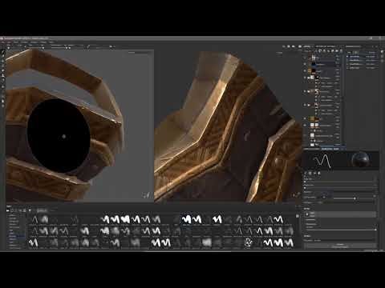Select the Polygon Fill tool in left toolbar
Image resolution: width=385 pixels, height=288 pixels.
click(x=3, y=66)
